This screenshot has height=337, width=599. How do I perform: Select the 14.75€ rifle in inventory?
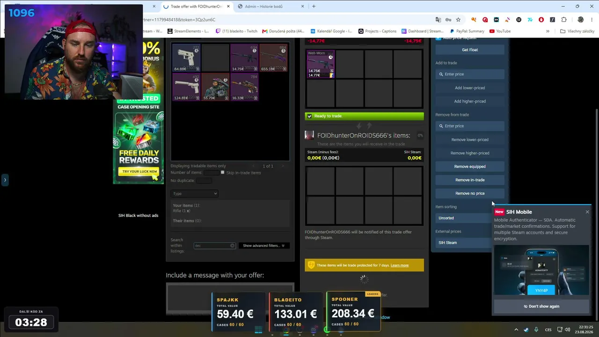coord(244,58)
